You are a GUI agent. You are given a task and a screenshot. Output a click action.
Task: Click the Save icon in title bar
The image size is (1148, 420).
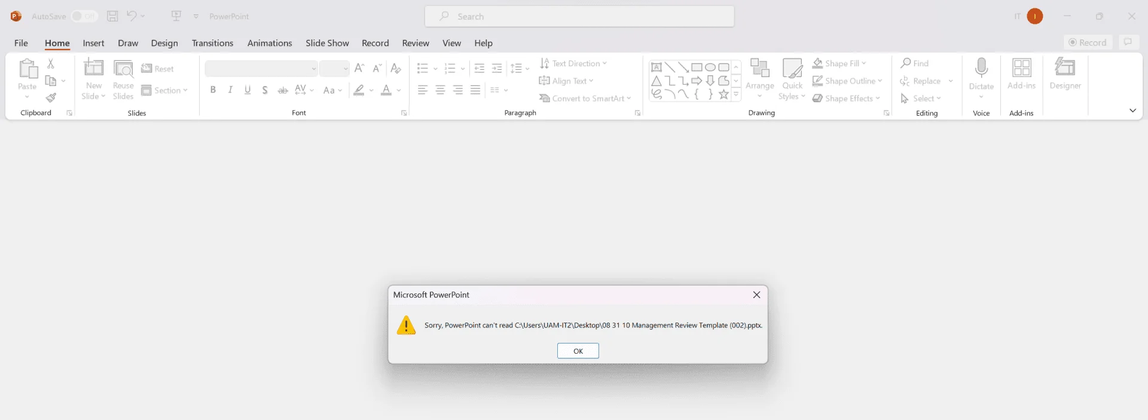(112, 16)
